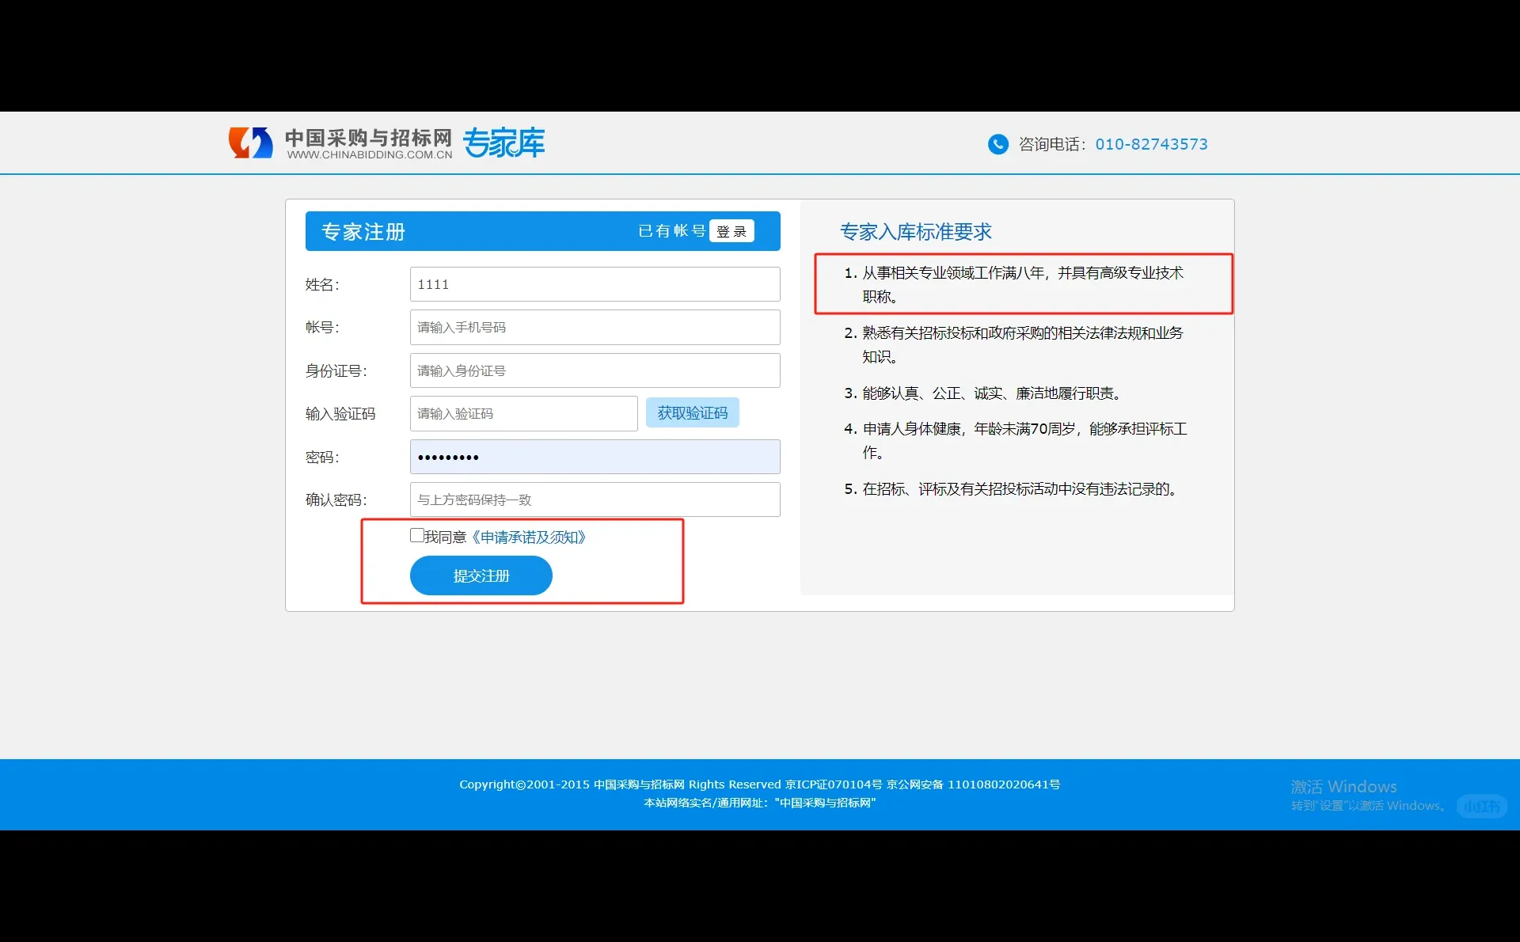This screenshot has width=1520, height=942.
Task: Click the phone icon next to 咨询电话
Action: tap(998, 144)
